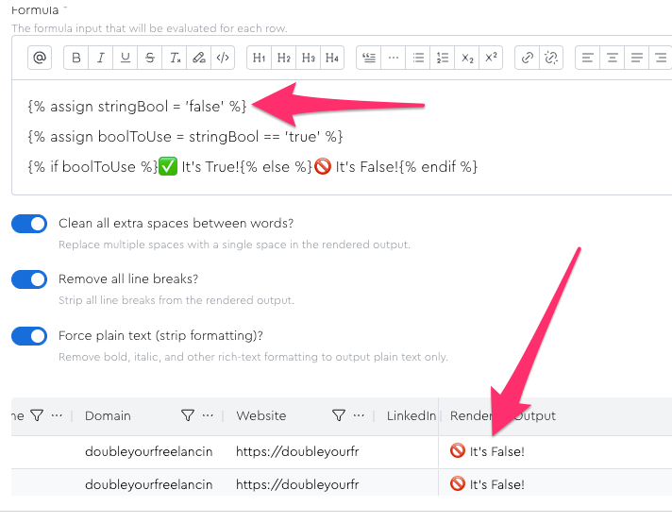
Task: Open the Website column options menu
Action: click(359, 415)
